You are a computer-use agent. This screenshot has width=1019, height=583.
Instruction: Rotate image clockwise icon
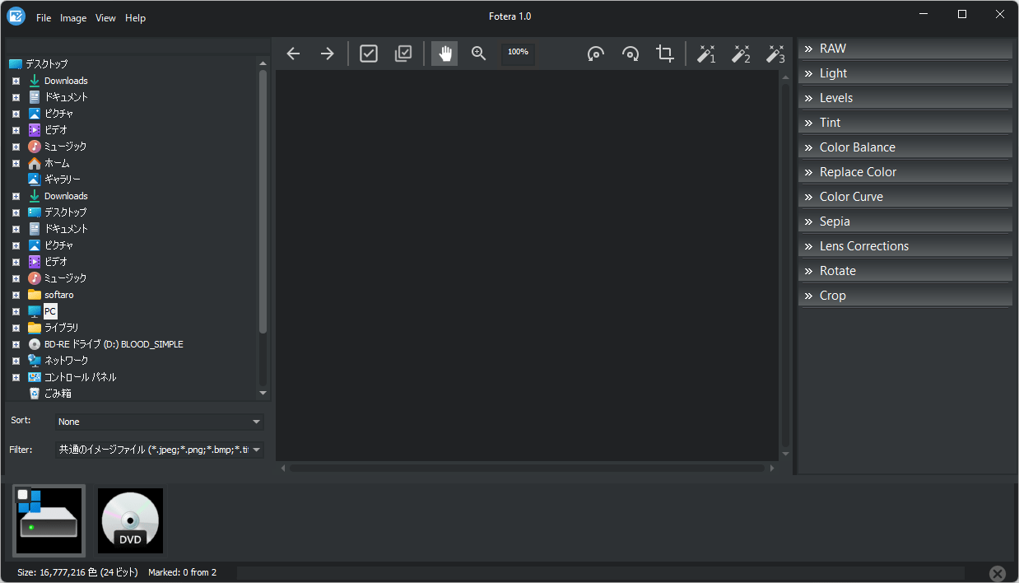click(630, 54)
